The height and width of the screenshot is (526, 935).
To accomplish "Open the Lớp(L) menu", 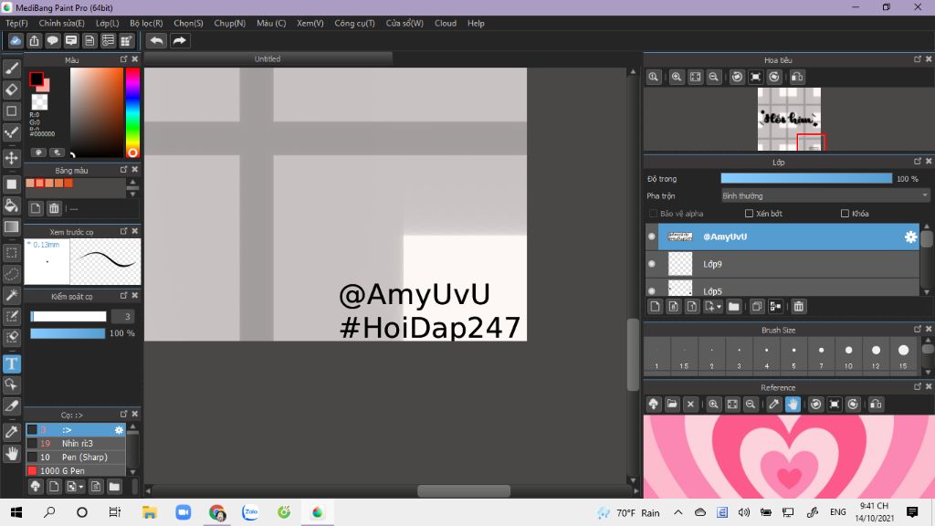I will (108, 23).
